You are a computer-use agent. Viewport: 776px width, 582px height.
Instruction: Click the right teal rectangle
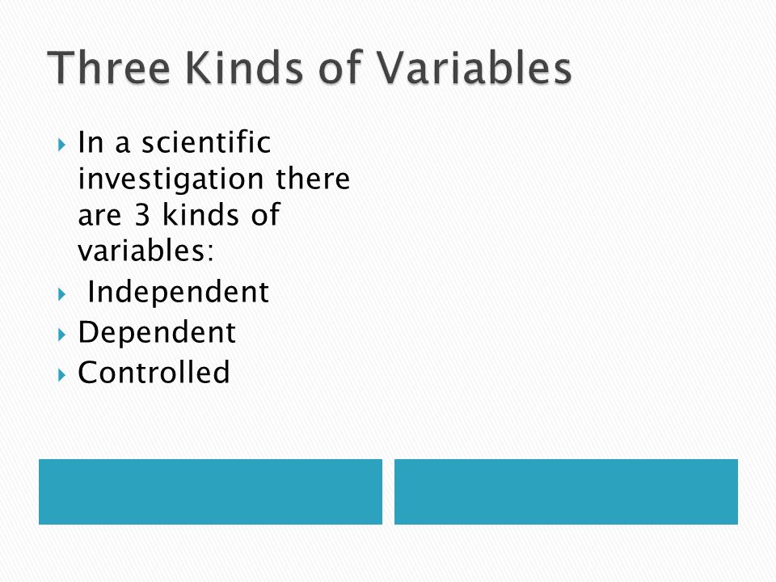click(566, 491)
